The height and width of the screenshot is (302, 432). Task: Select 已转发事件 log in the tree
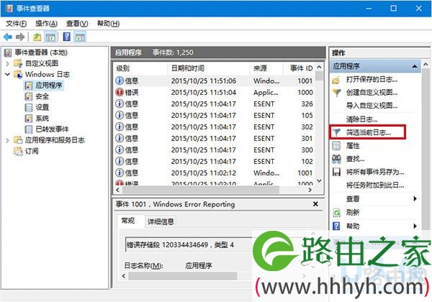click(52, 129)
